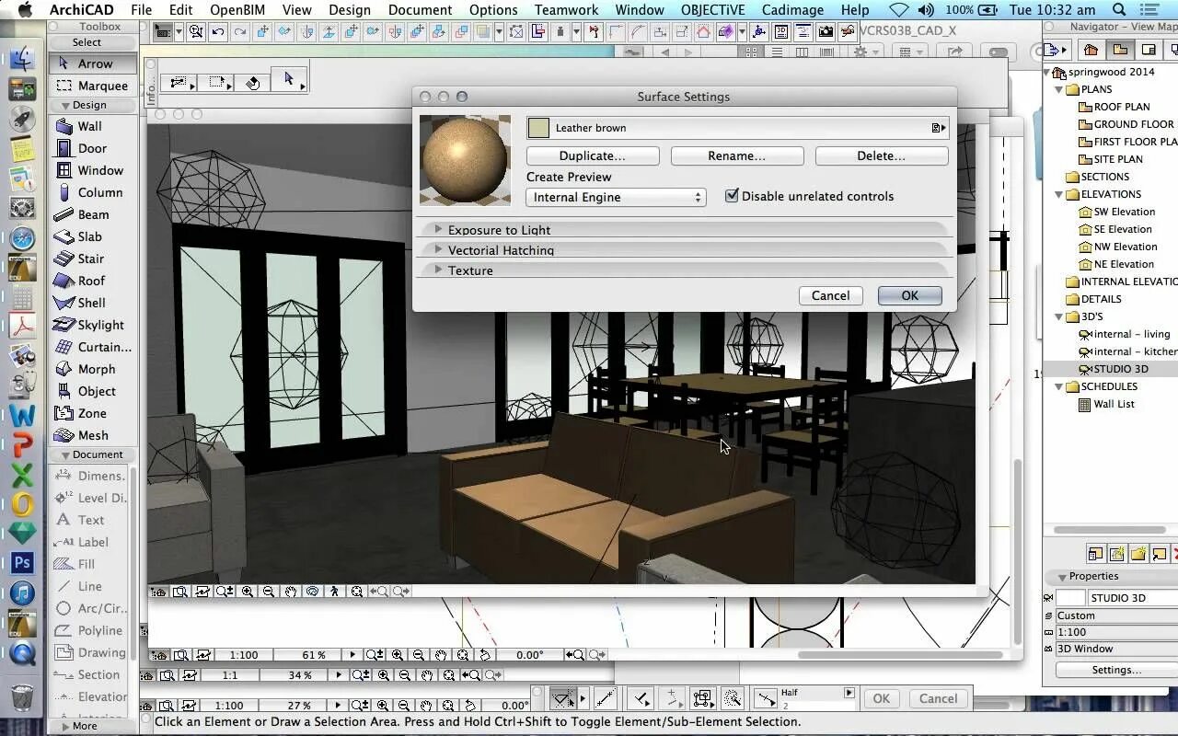Collapse the 3D'S folder in Navigator
The height and width of the screenshot is (736, 1178).
1058,316
